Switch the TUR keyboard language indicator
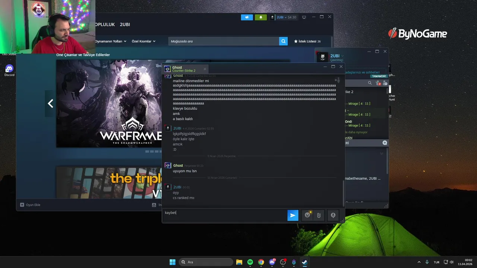477x268 pixels. point(436,262)
